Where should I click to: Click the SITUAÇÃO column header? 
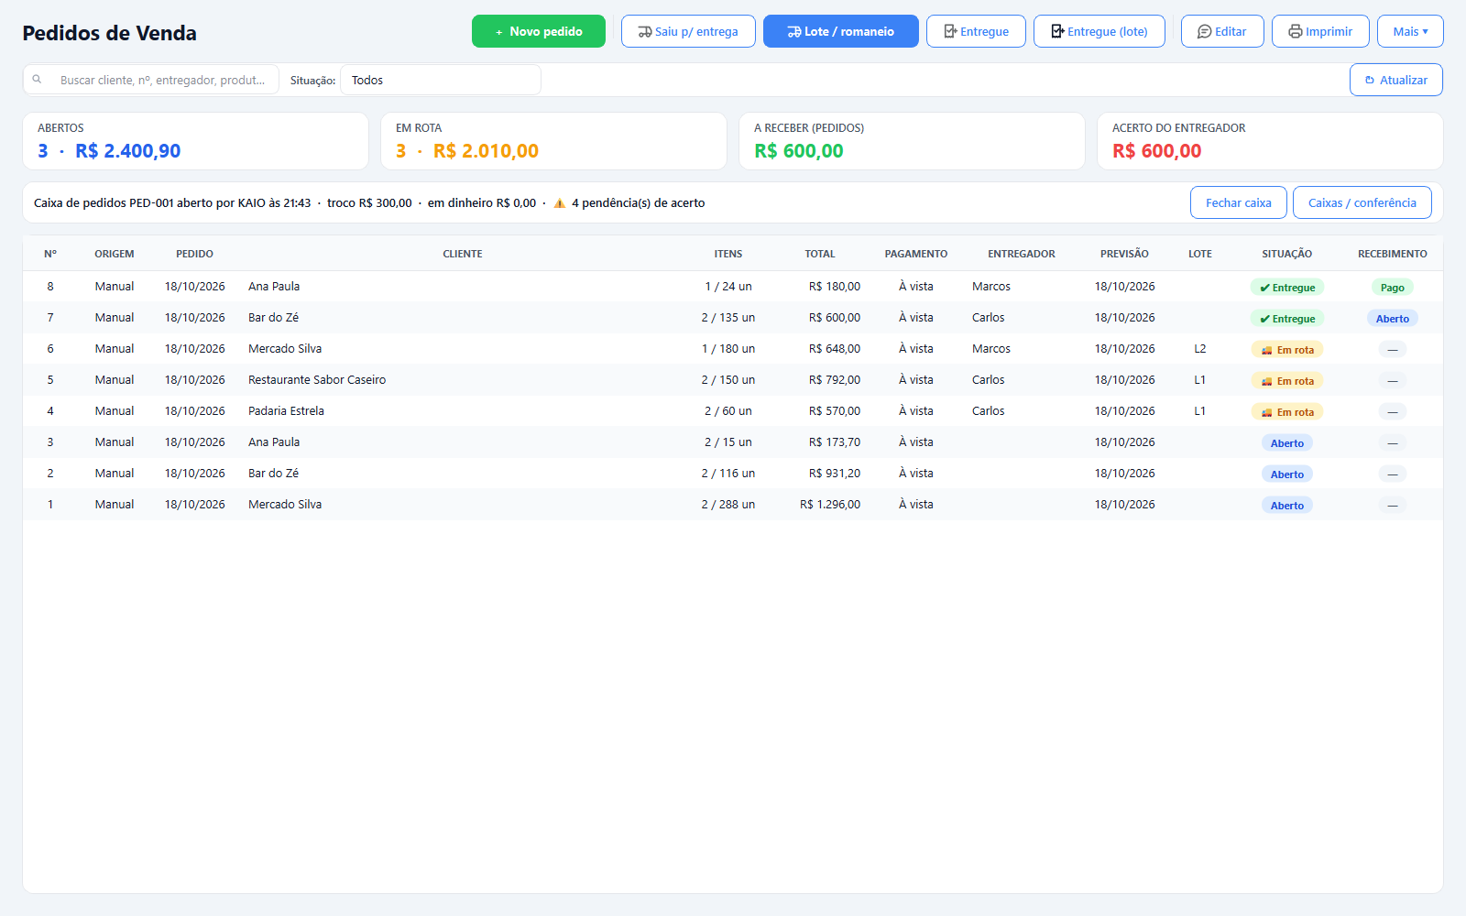point(1287,254)
